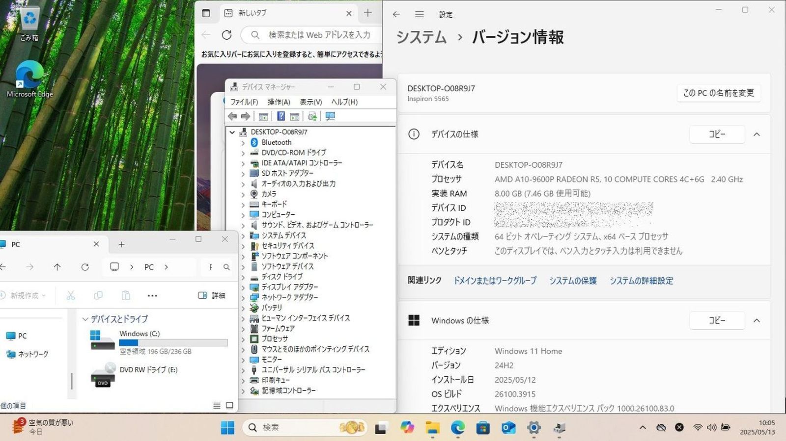Viewport: 786px width, 441px height.
Task: Click update driver icon in Device Manager toolbar
Action: click(312, 116)
